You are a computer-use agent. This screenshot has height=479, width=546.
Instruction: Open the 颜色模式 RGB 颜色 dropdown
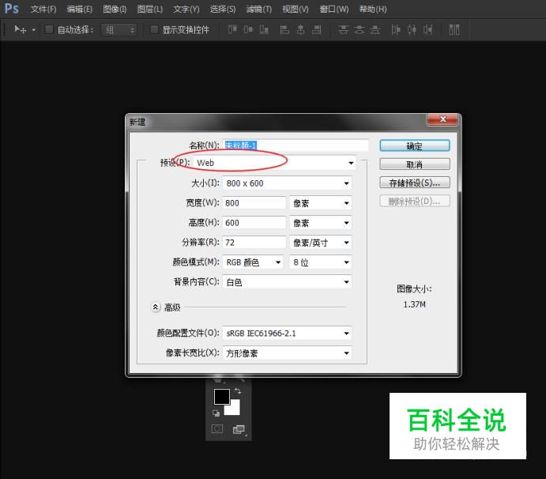pos(254,262)
